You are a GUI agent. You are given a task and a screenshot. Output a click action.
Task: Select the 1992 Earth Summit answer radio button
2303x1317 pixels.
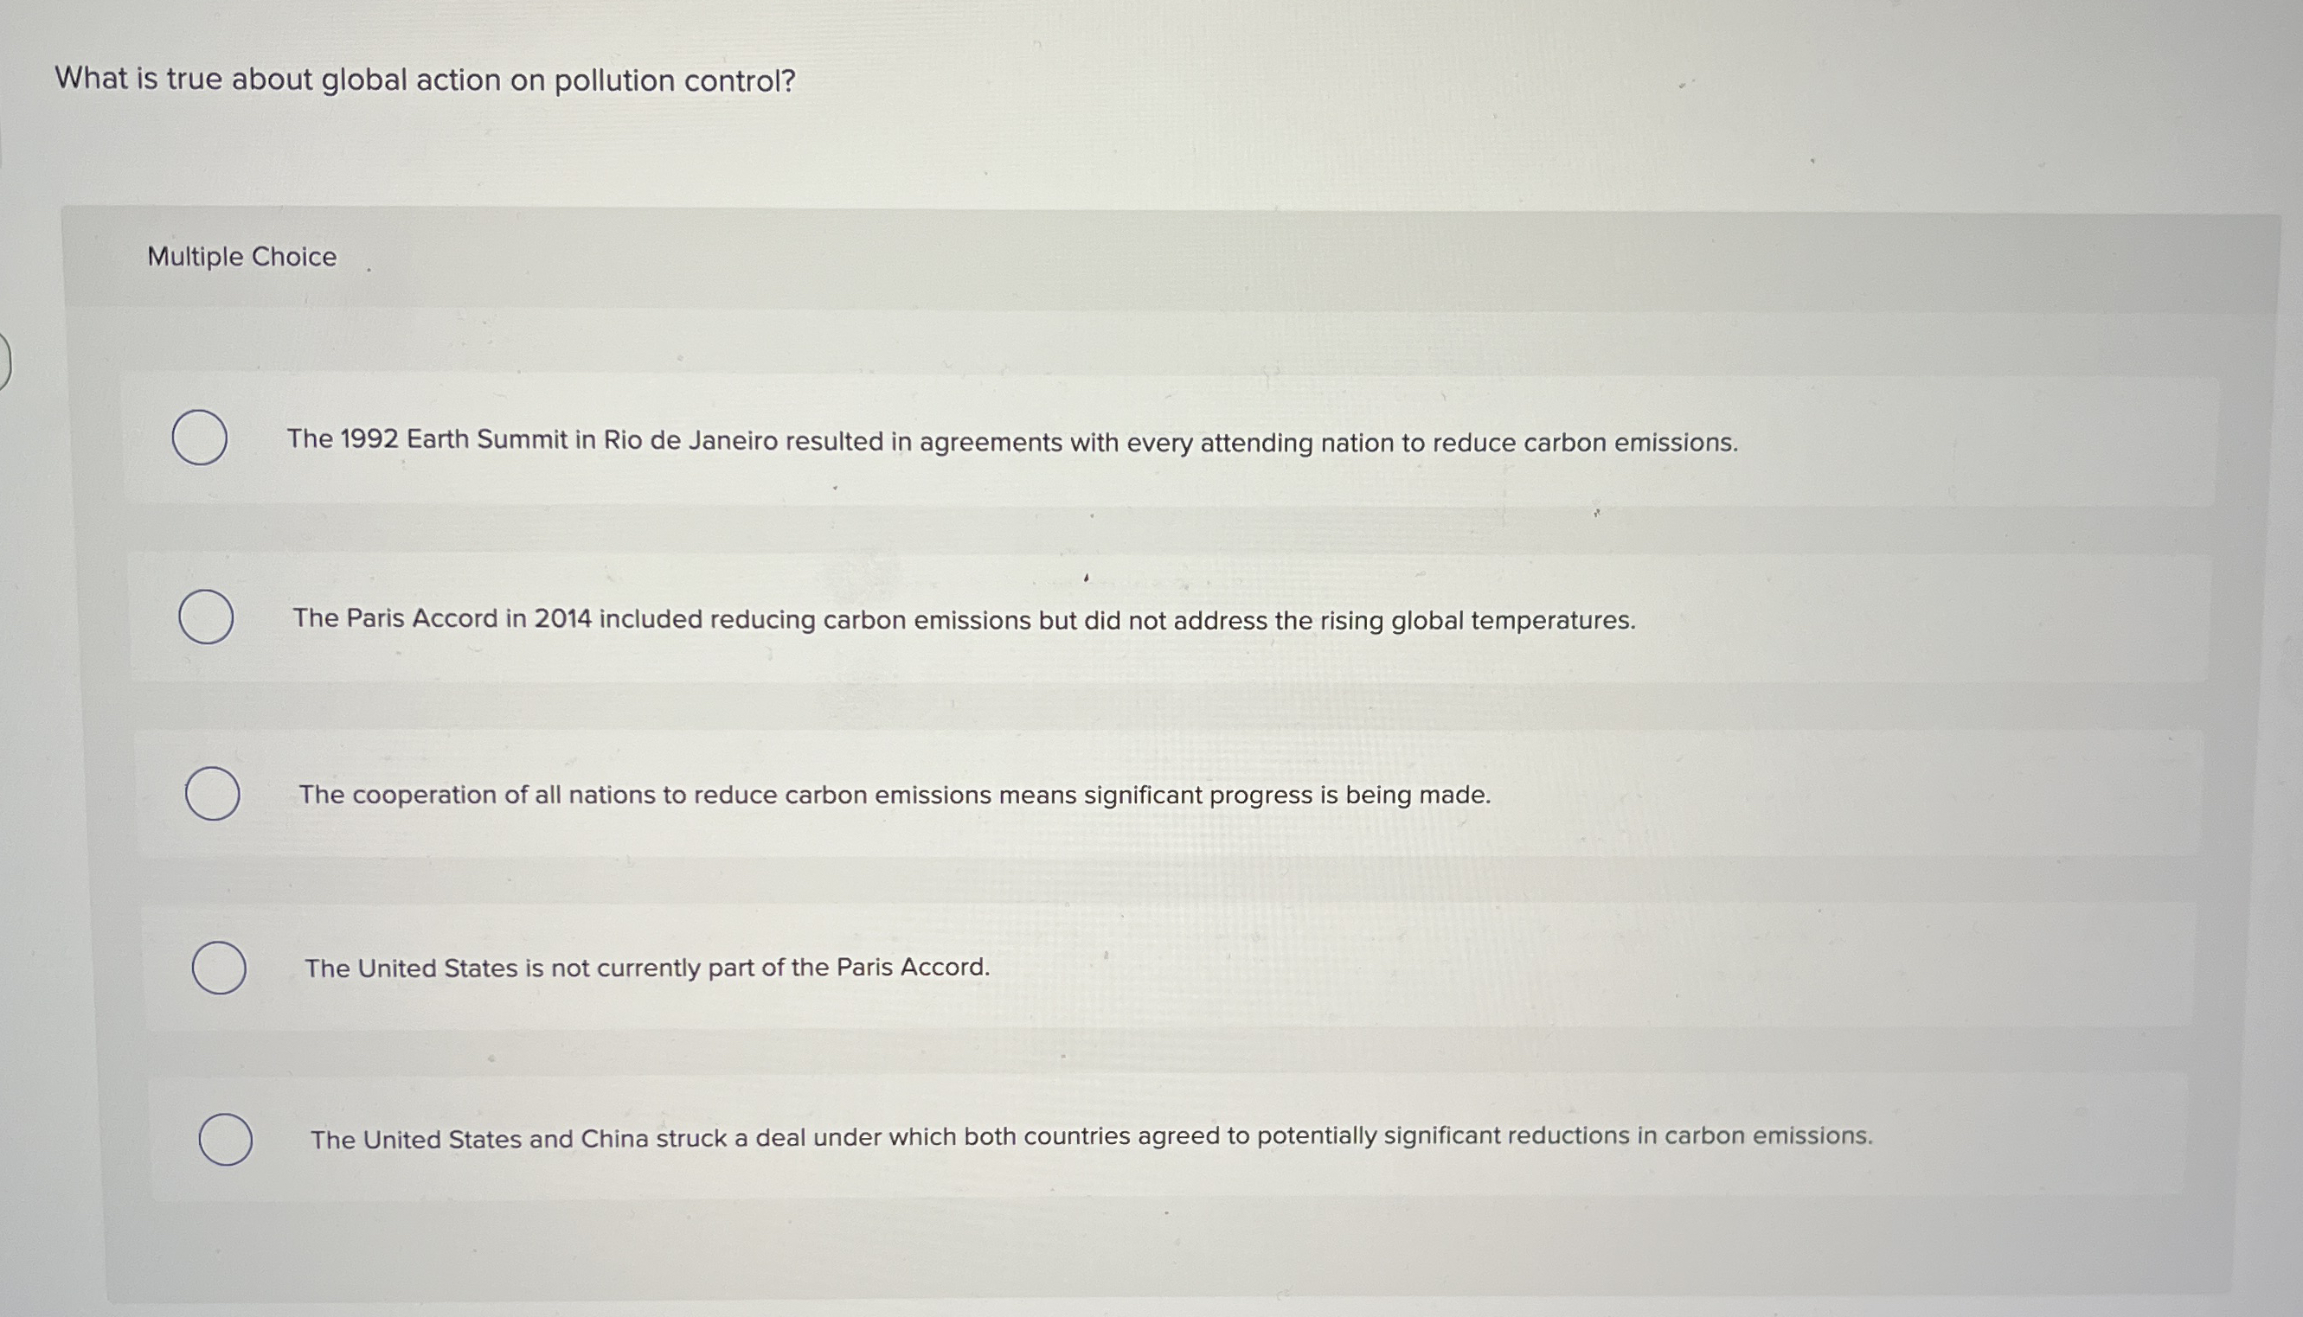(199, 438)
